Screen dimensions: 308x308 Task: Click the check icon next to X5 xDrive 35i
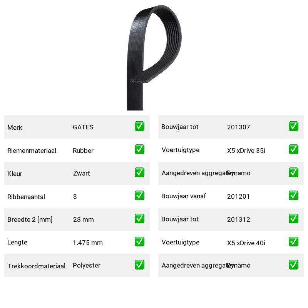click(x=293, y=149)
